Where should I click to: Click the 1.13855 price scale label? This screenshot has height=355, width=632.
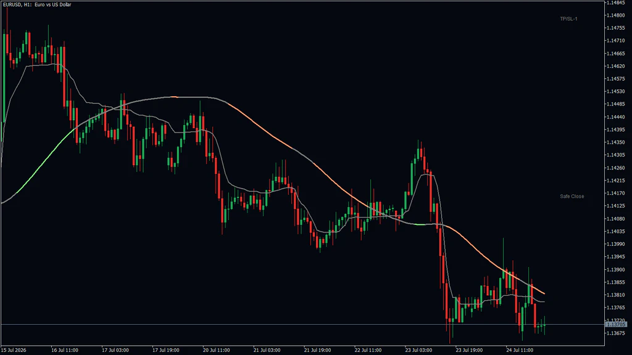615,282
